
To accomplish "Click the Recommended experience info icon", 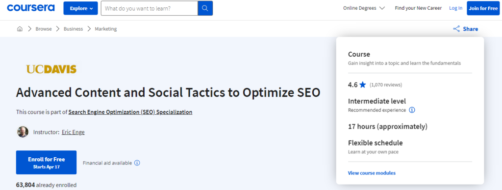I will coord(412,110).
